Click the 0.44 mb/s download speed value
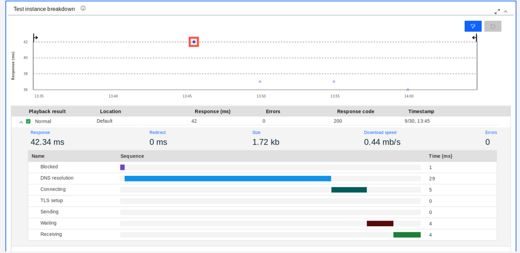This screenshot has height=253, width=520. pos(382,142)
